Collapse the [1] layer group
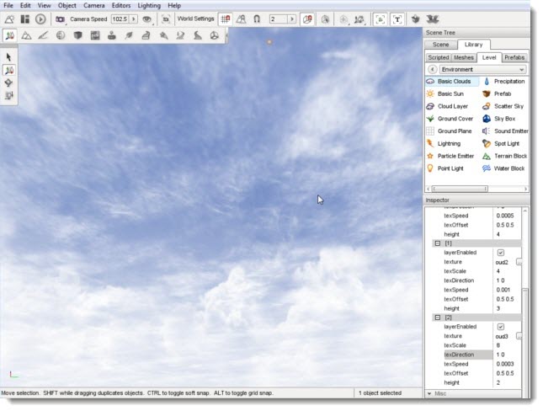 (438, 243)
